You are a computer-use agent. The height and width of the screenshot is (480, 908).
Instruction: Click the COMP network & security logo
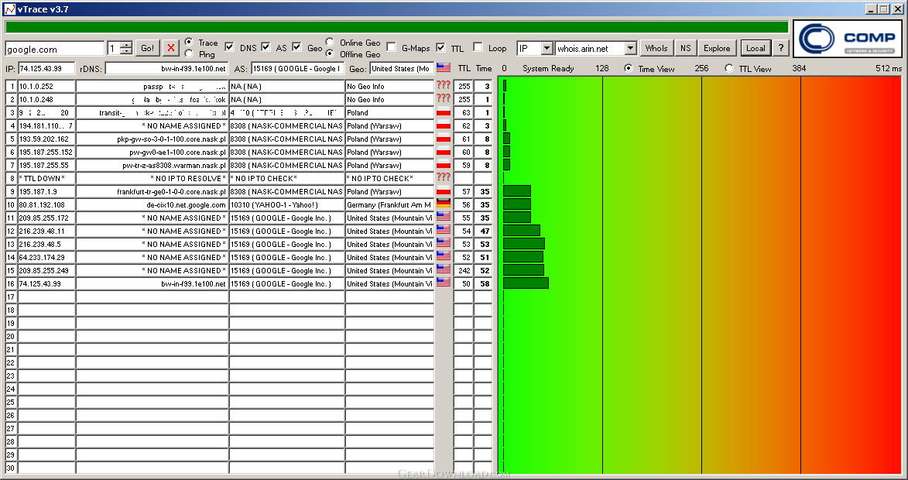point(848,39)
